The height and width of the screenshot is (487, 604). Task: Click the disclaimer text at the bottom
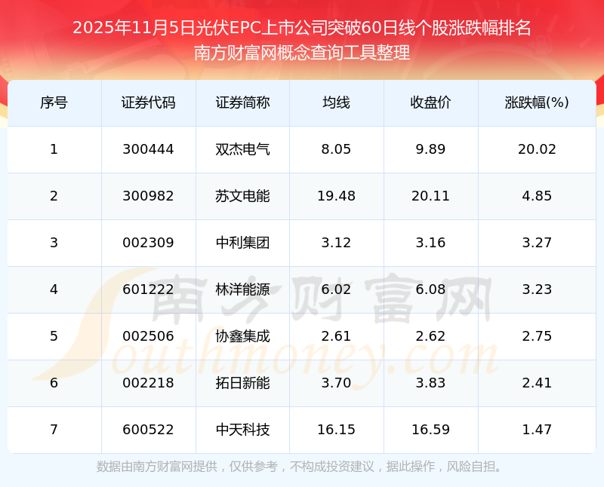click(x=300, y=467)
